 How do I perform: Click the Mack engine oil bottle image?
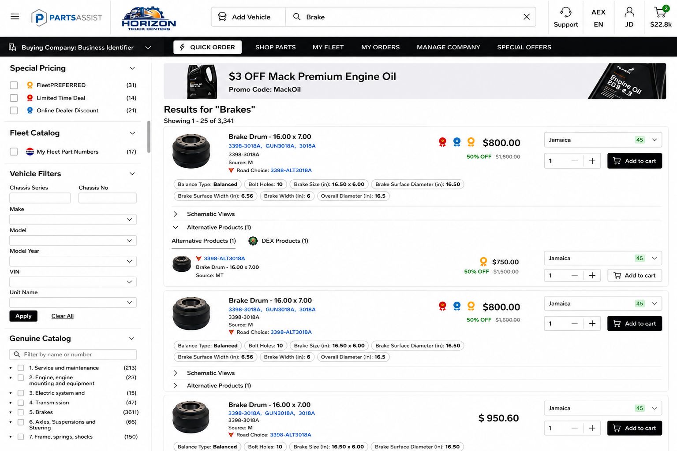(x=202, y=81)
